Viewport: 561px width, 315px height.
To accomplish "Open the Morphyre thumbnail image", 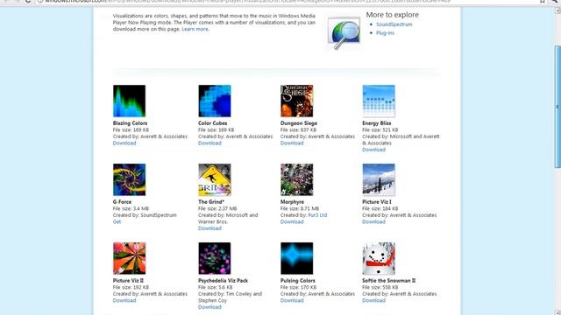I will (296, 179).
